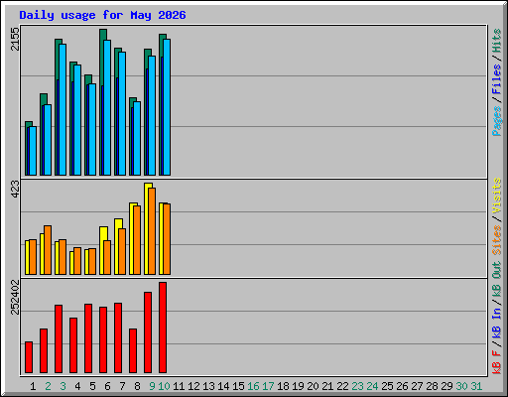
Task: Click day 8 on the x-axis
Action: [137, 386]
